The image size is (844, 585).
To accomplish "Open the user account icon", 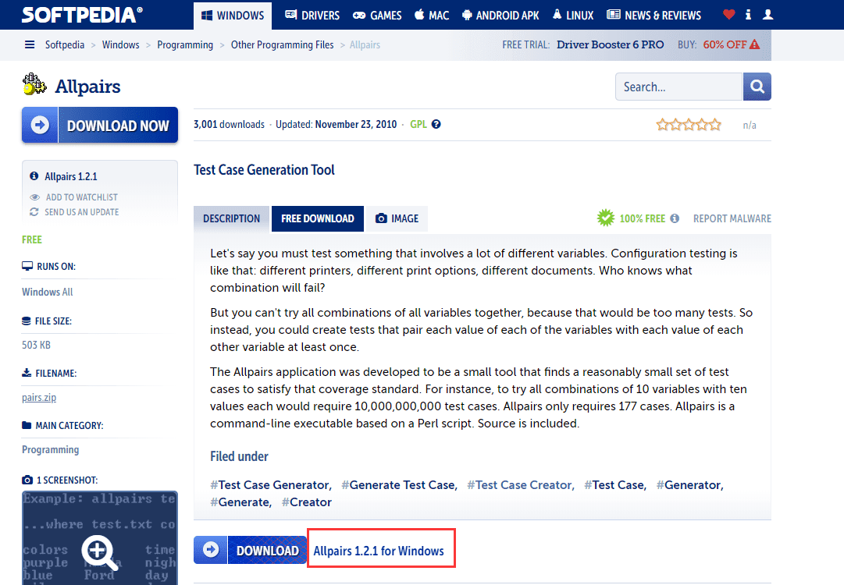I will [x=768, y=15].
